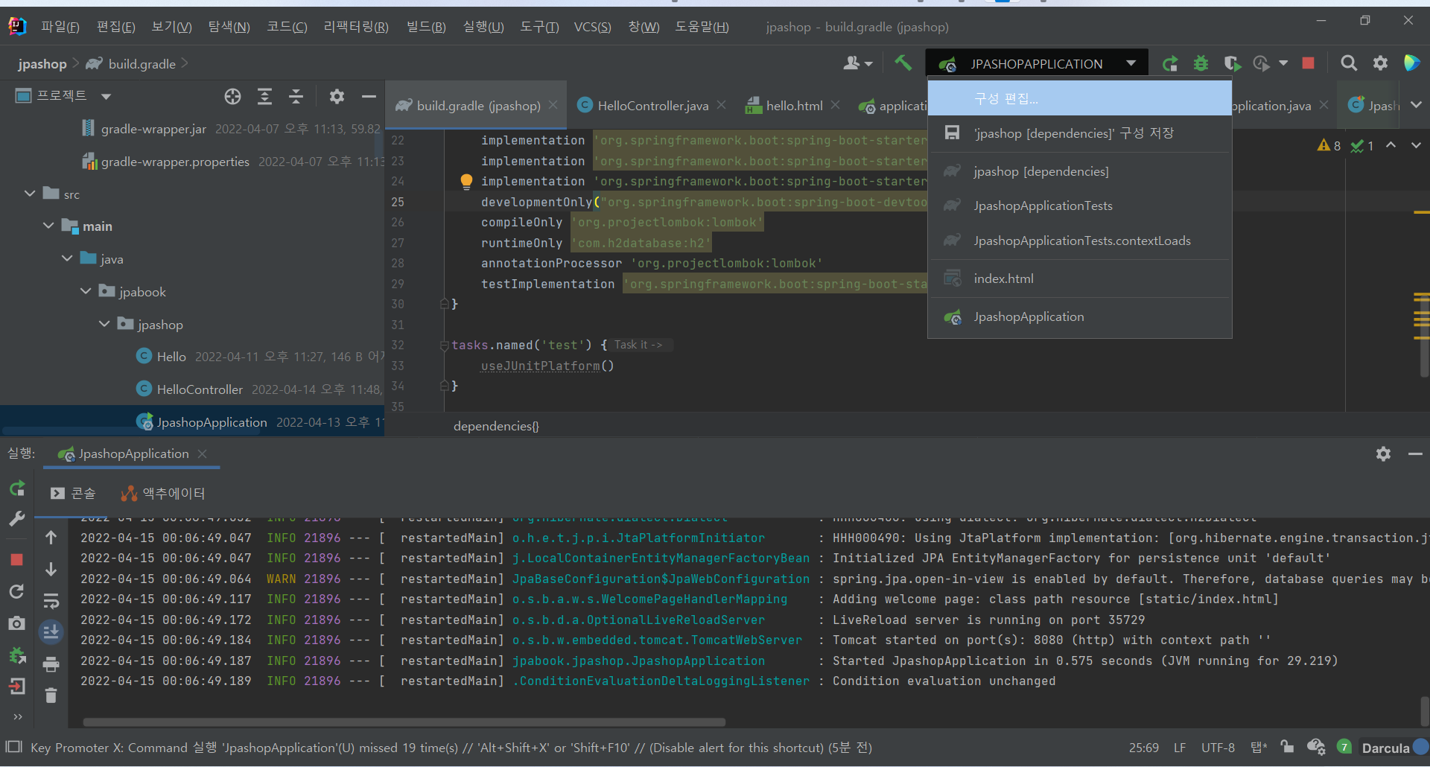Click wrench icon in run panel
The height and width of the screenshot is (767, 1430).
pos(17,519)
